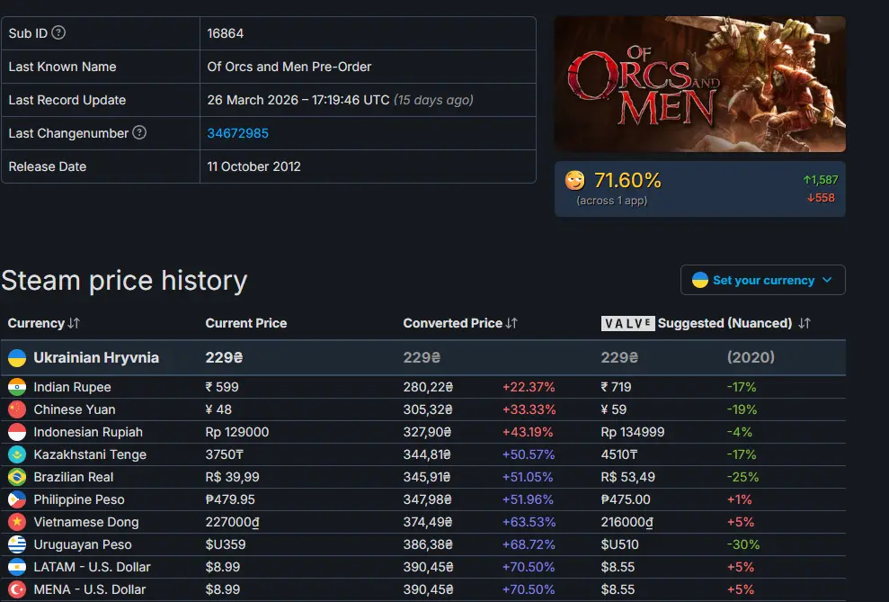Click the 71.60% rating score
The image size is (889, 602).
627,181
